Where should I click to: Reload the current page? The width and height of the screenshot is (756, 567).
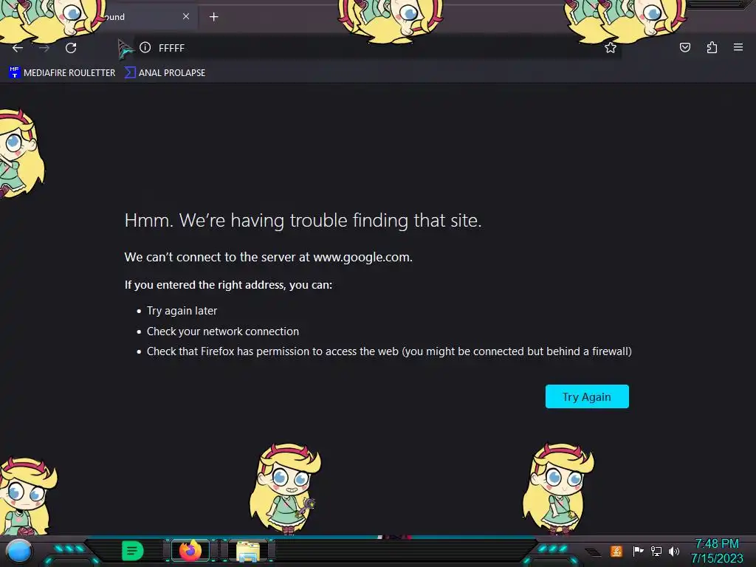(71, 48)
